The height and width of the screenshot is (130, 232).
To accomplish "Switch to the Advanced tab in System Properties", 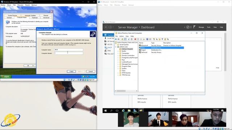I will pyautogui.click(x=46, y=18).
